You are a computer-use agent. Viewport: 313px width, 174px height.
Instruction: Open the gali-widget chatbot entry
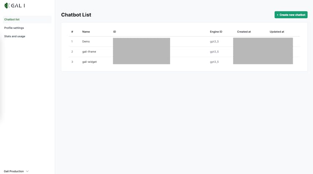(x=89, y=62)
